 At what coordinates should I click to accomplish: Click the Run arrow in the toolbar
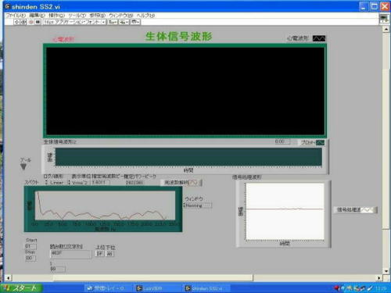[x=17, y=22]
